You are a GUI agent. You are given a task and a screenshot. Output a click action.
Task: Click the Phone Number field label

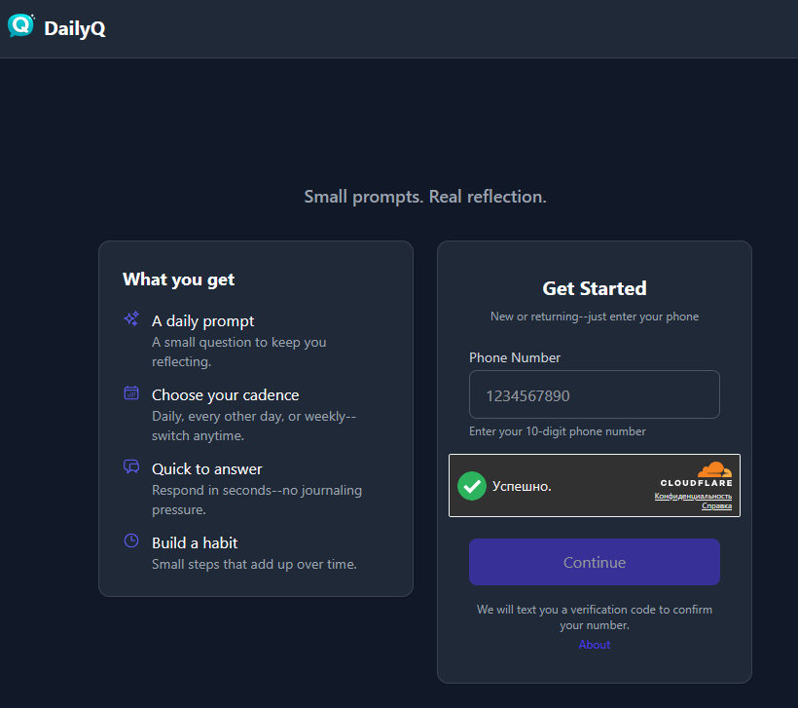point(515,357)
